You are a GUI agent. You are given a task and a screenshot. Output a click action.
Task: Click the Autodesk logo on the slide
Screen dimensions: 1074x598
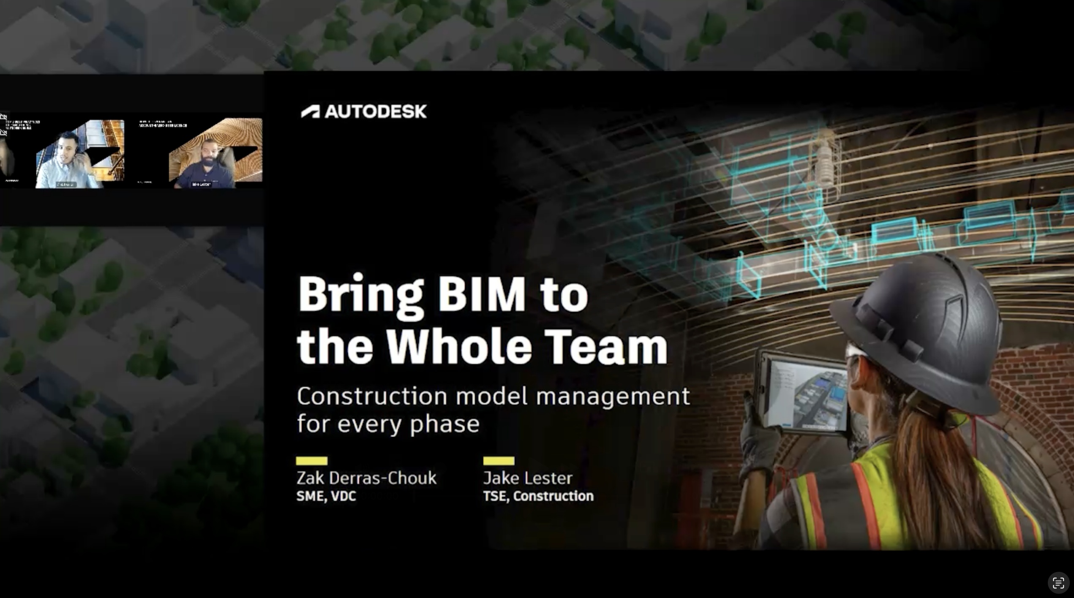point(364,111)
